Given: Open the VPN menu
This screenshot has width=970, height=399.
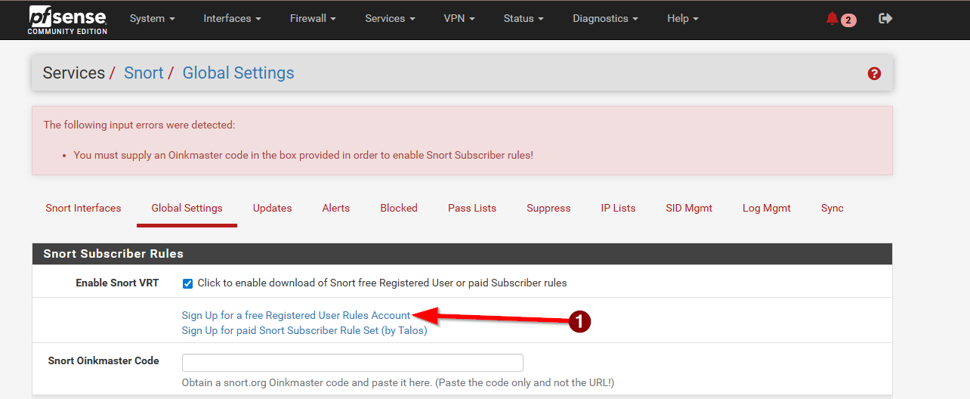Looking at the screenshot, I should (x=459, y=19).
